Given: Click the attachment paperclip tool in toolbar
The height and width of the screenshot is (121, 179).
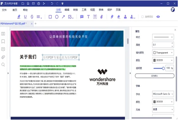Looking at the screenshot, I should (102, 17).
